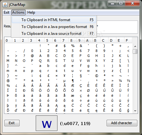142x135 pixels.
Task: Click the large W character preview
Action: click(x=47, y=123)
